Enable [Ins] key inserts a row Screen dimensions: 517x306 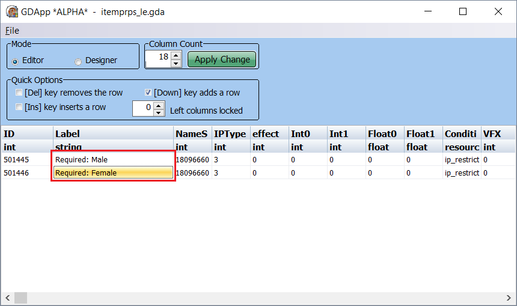(x=19, y=107)
